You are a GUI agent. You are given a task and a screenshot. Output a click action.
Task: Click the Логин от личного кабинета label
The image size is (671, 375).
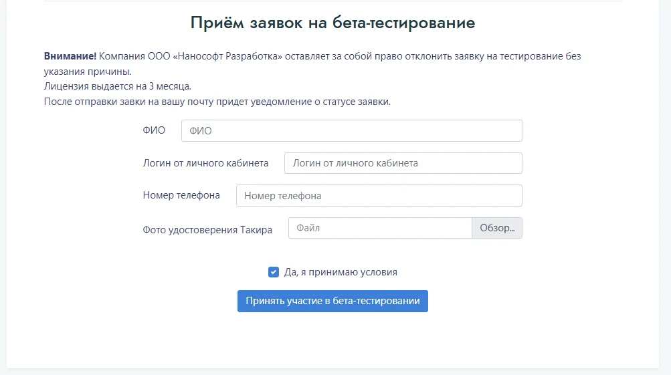[x=206, y=163]
